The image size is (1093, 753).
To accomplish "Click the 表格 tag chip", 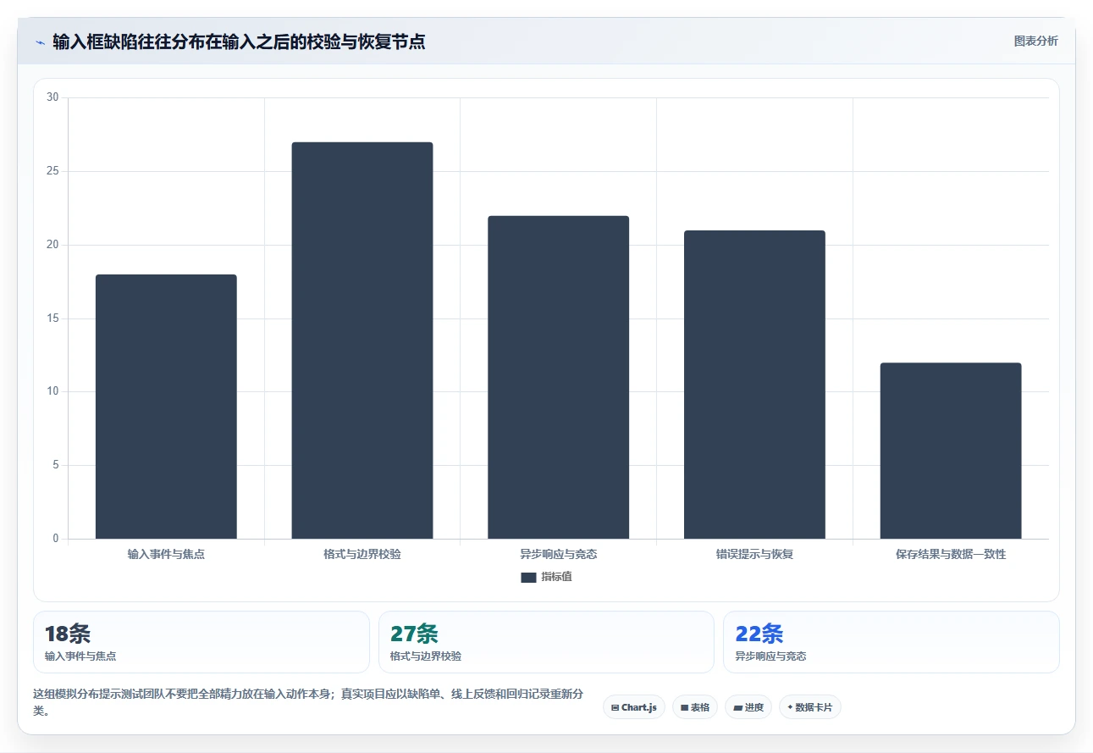I will coord(695,707).
